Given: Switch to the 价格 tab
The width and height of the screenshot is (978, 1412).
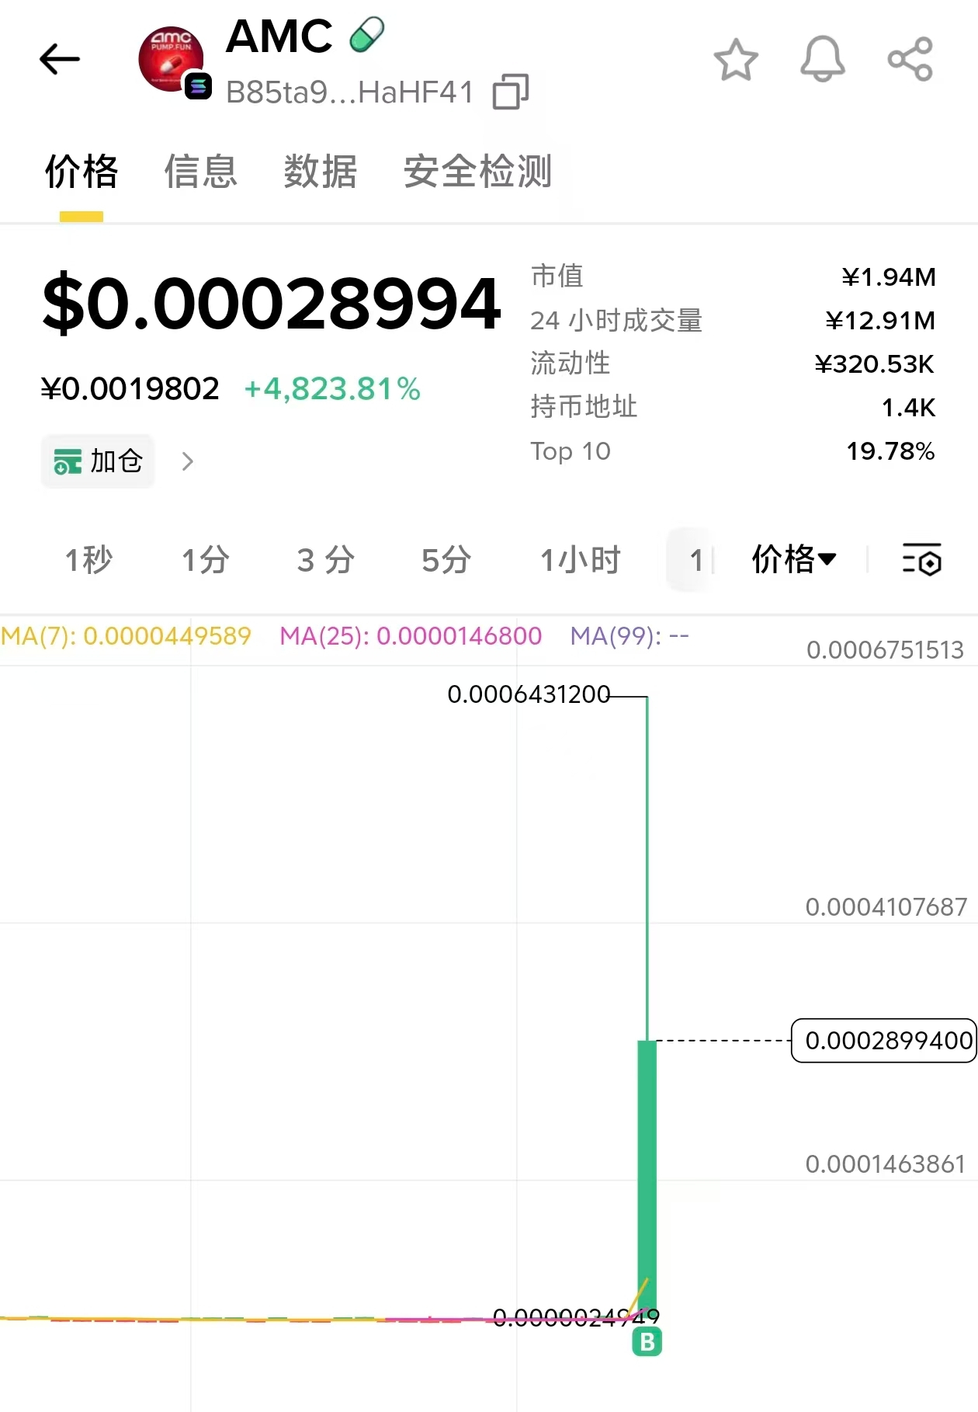Looking at the screenshot, I should pyautogui.click(x=81, y=172).
